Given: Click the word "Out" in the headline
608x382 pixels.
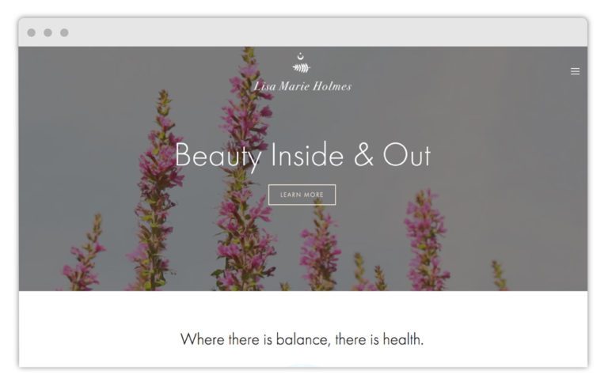Looking at the screenshot, I should [x=407, y=155].
